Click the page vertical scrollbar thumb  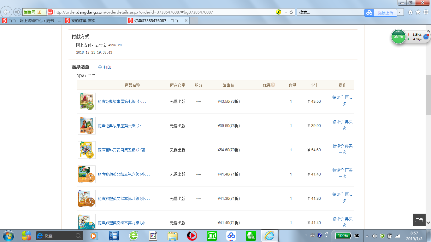pyautogui.click(x=428, y=95)
